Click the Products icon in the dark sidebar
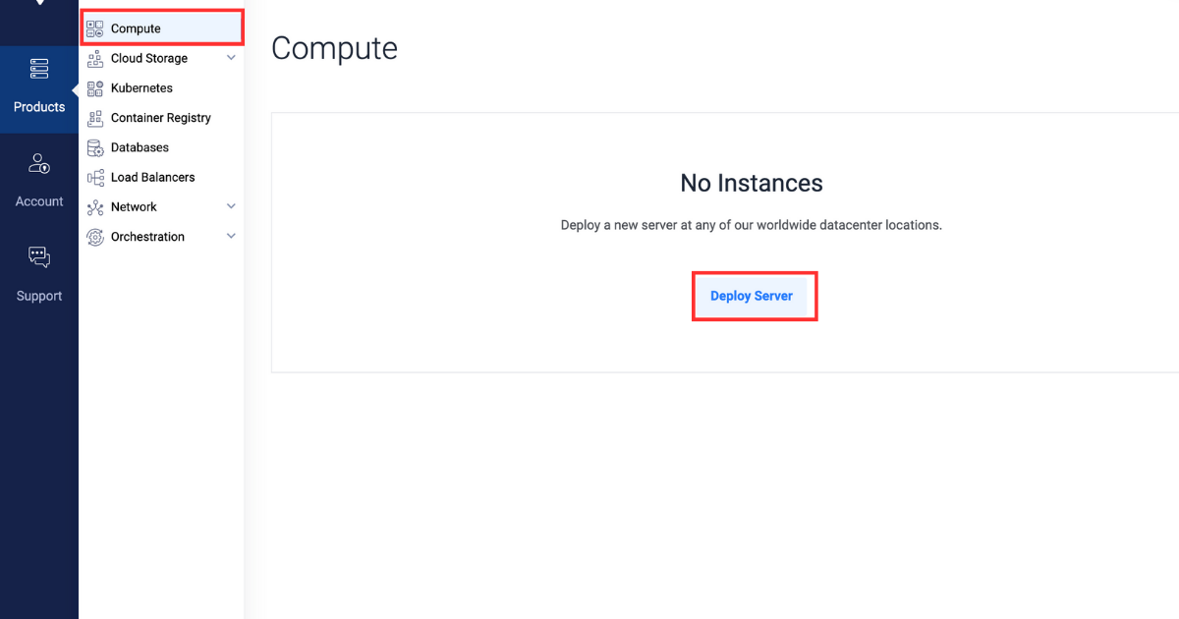 coord(39,69)
